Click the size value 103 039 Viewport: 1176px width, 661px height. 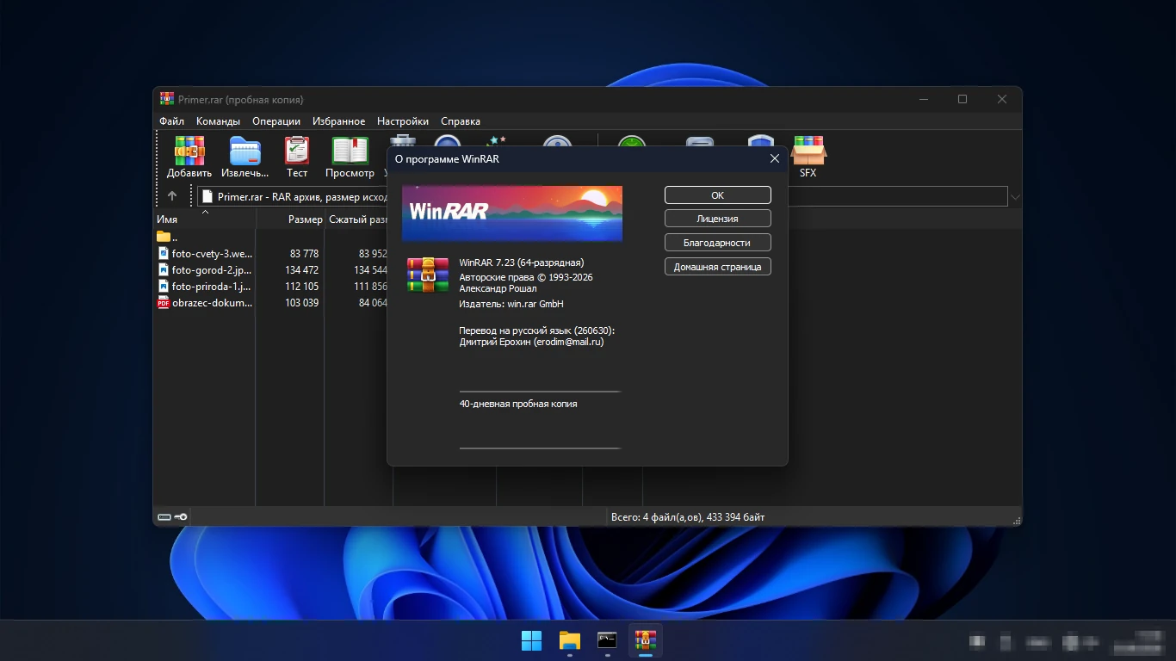(301, 302)
